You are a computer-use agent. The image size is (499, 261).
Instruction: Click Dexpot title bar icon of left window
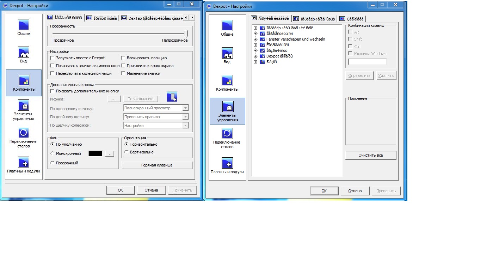[5, 5]
